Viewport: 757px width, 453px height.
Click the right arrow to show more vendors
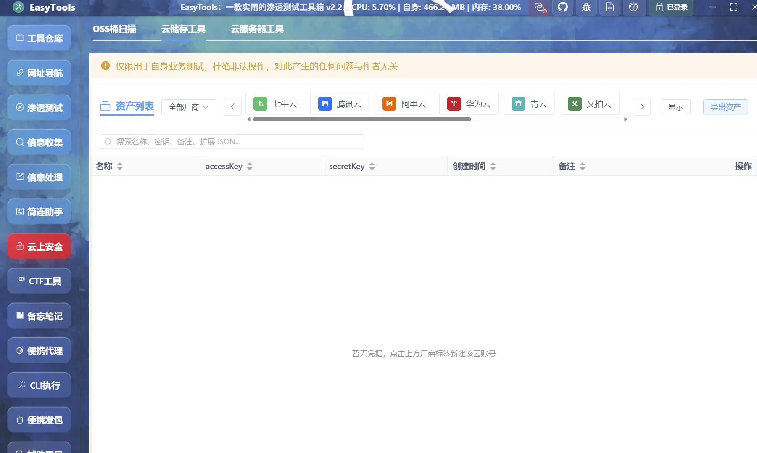click(x=641, y=106)
